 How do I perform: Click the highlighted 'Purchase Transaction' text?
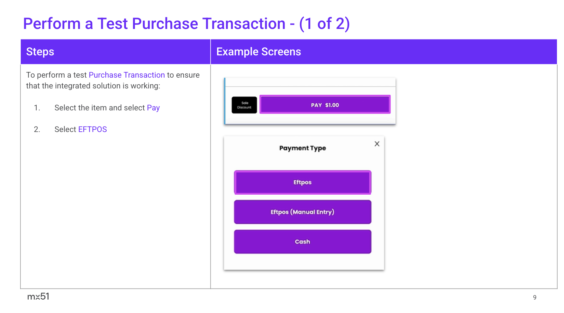tap(127, 75)
